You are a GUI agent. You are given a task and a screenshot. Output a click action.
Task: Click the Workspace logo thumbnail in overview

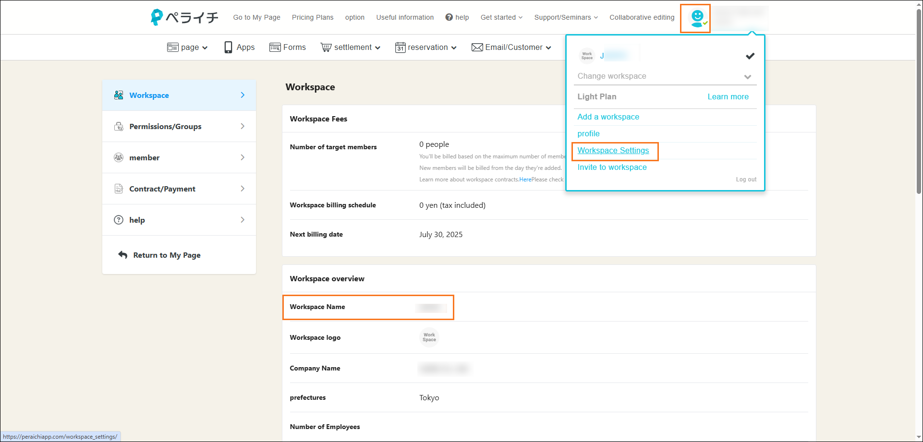(429, 337)
